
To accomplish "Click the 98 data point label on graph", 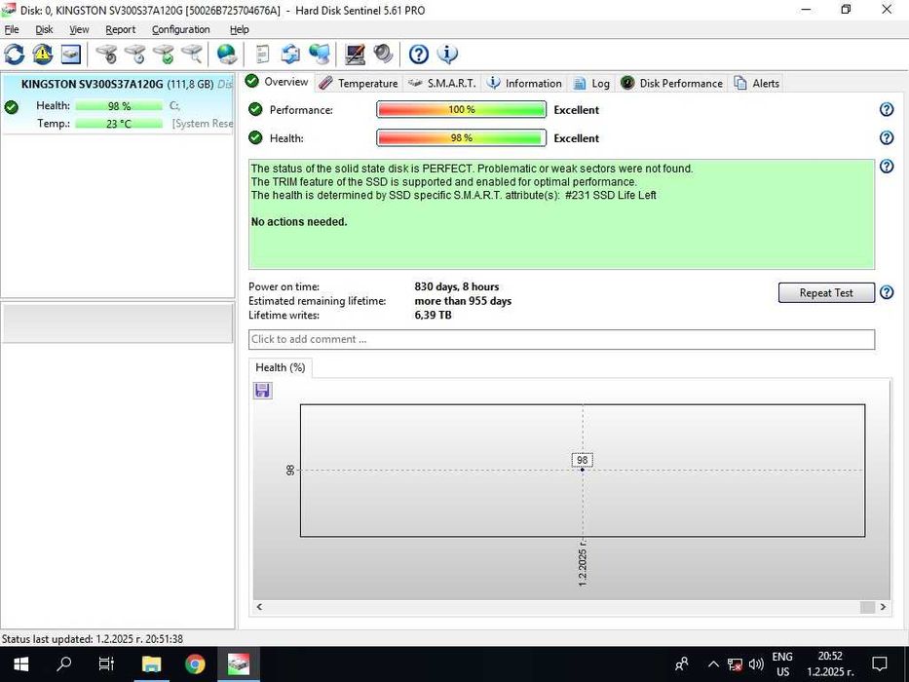I will [x=582, y=460].
